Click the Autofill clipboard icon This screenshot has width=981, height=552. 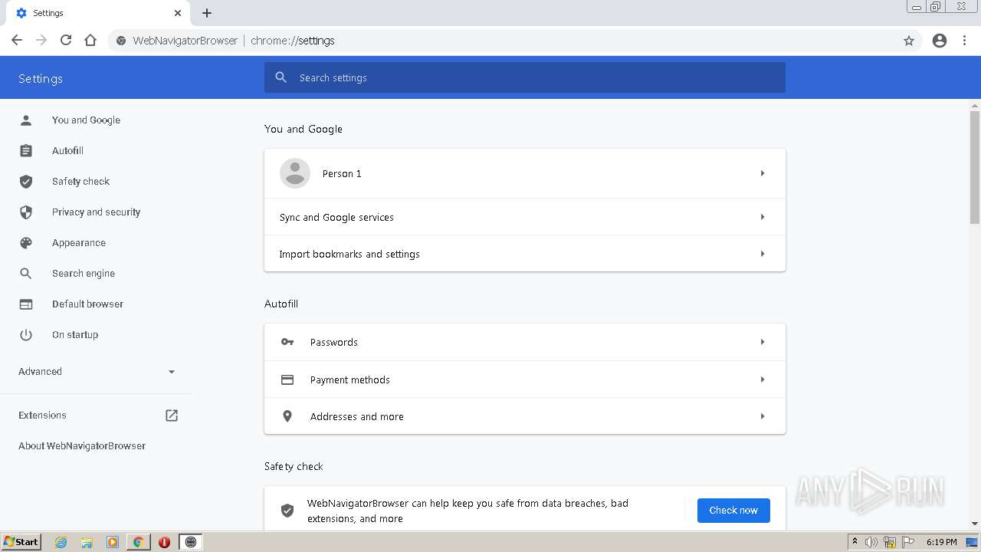tap(26, 151)
